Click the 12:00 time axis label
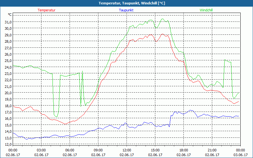The image size is (253, 158). point(127,150)
